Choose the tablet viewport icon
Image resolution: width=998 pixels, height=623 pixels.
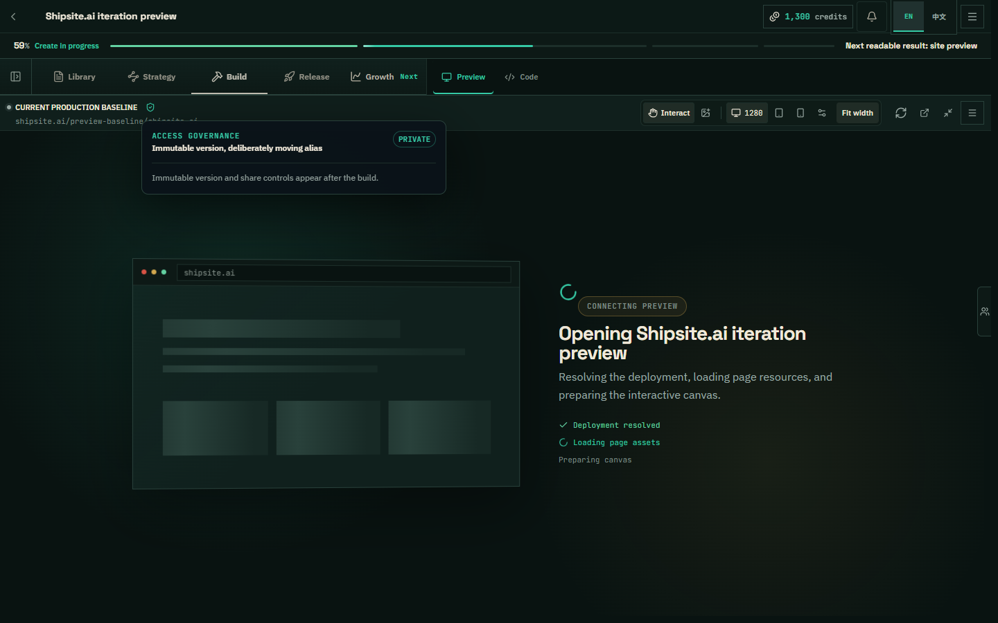coord(779,113)
